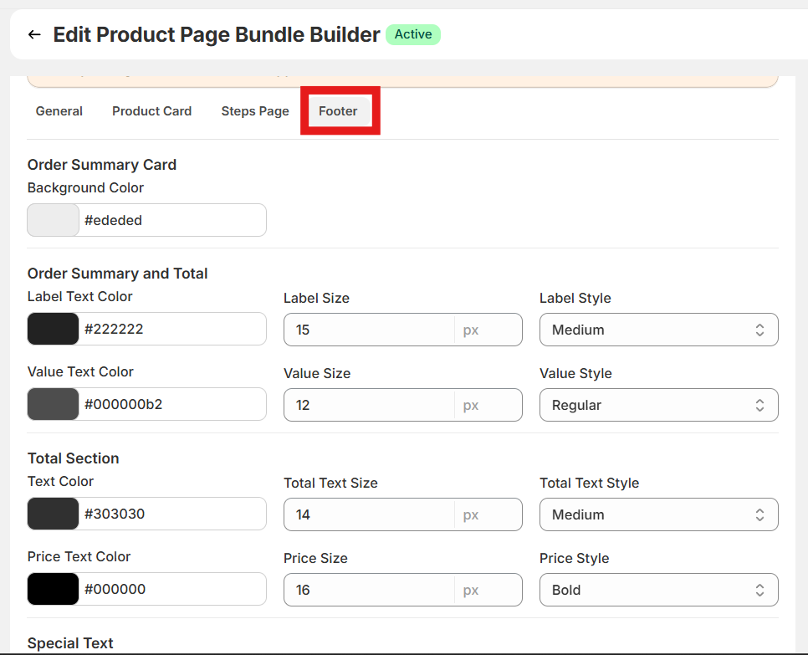808x655 pixels.
Task: Open the General tab
Action: click(x=59, y=111)
